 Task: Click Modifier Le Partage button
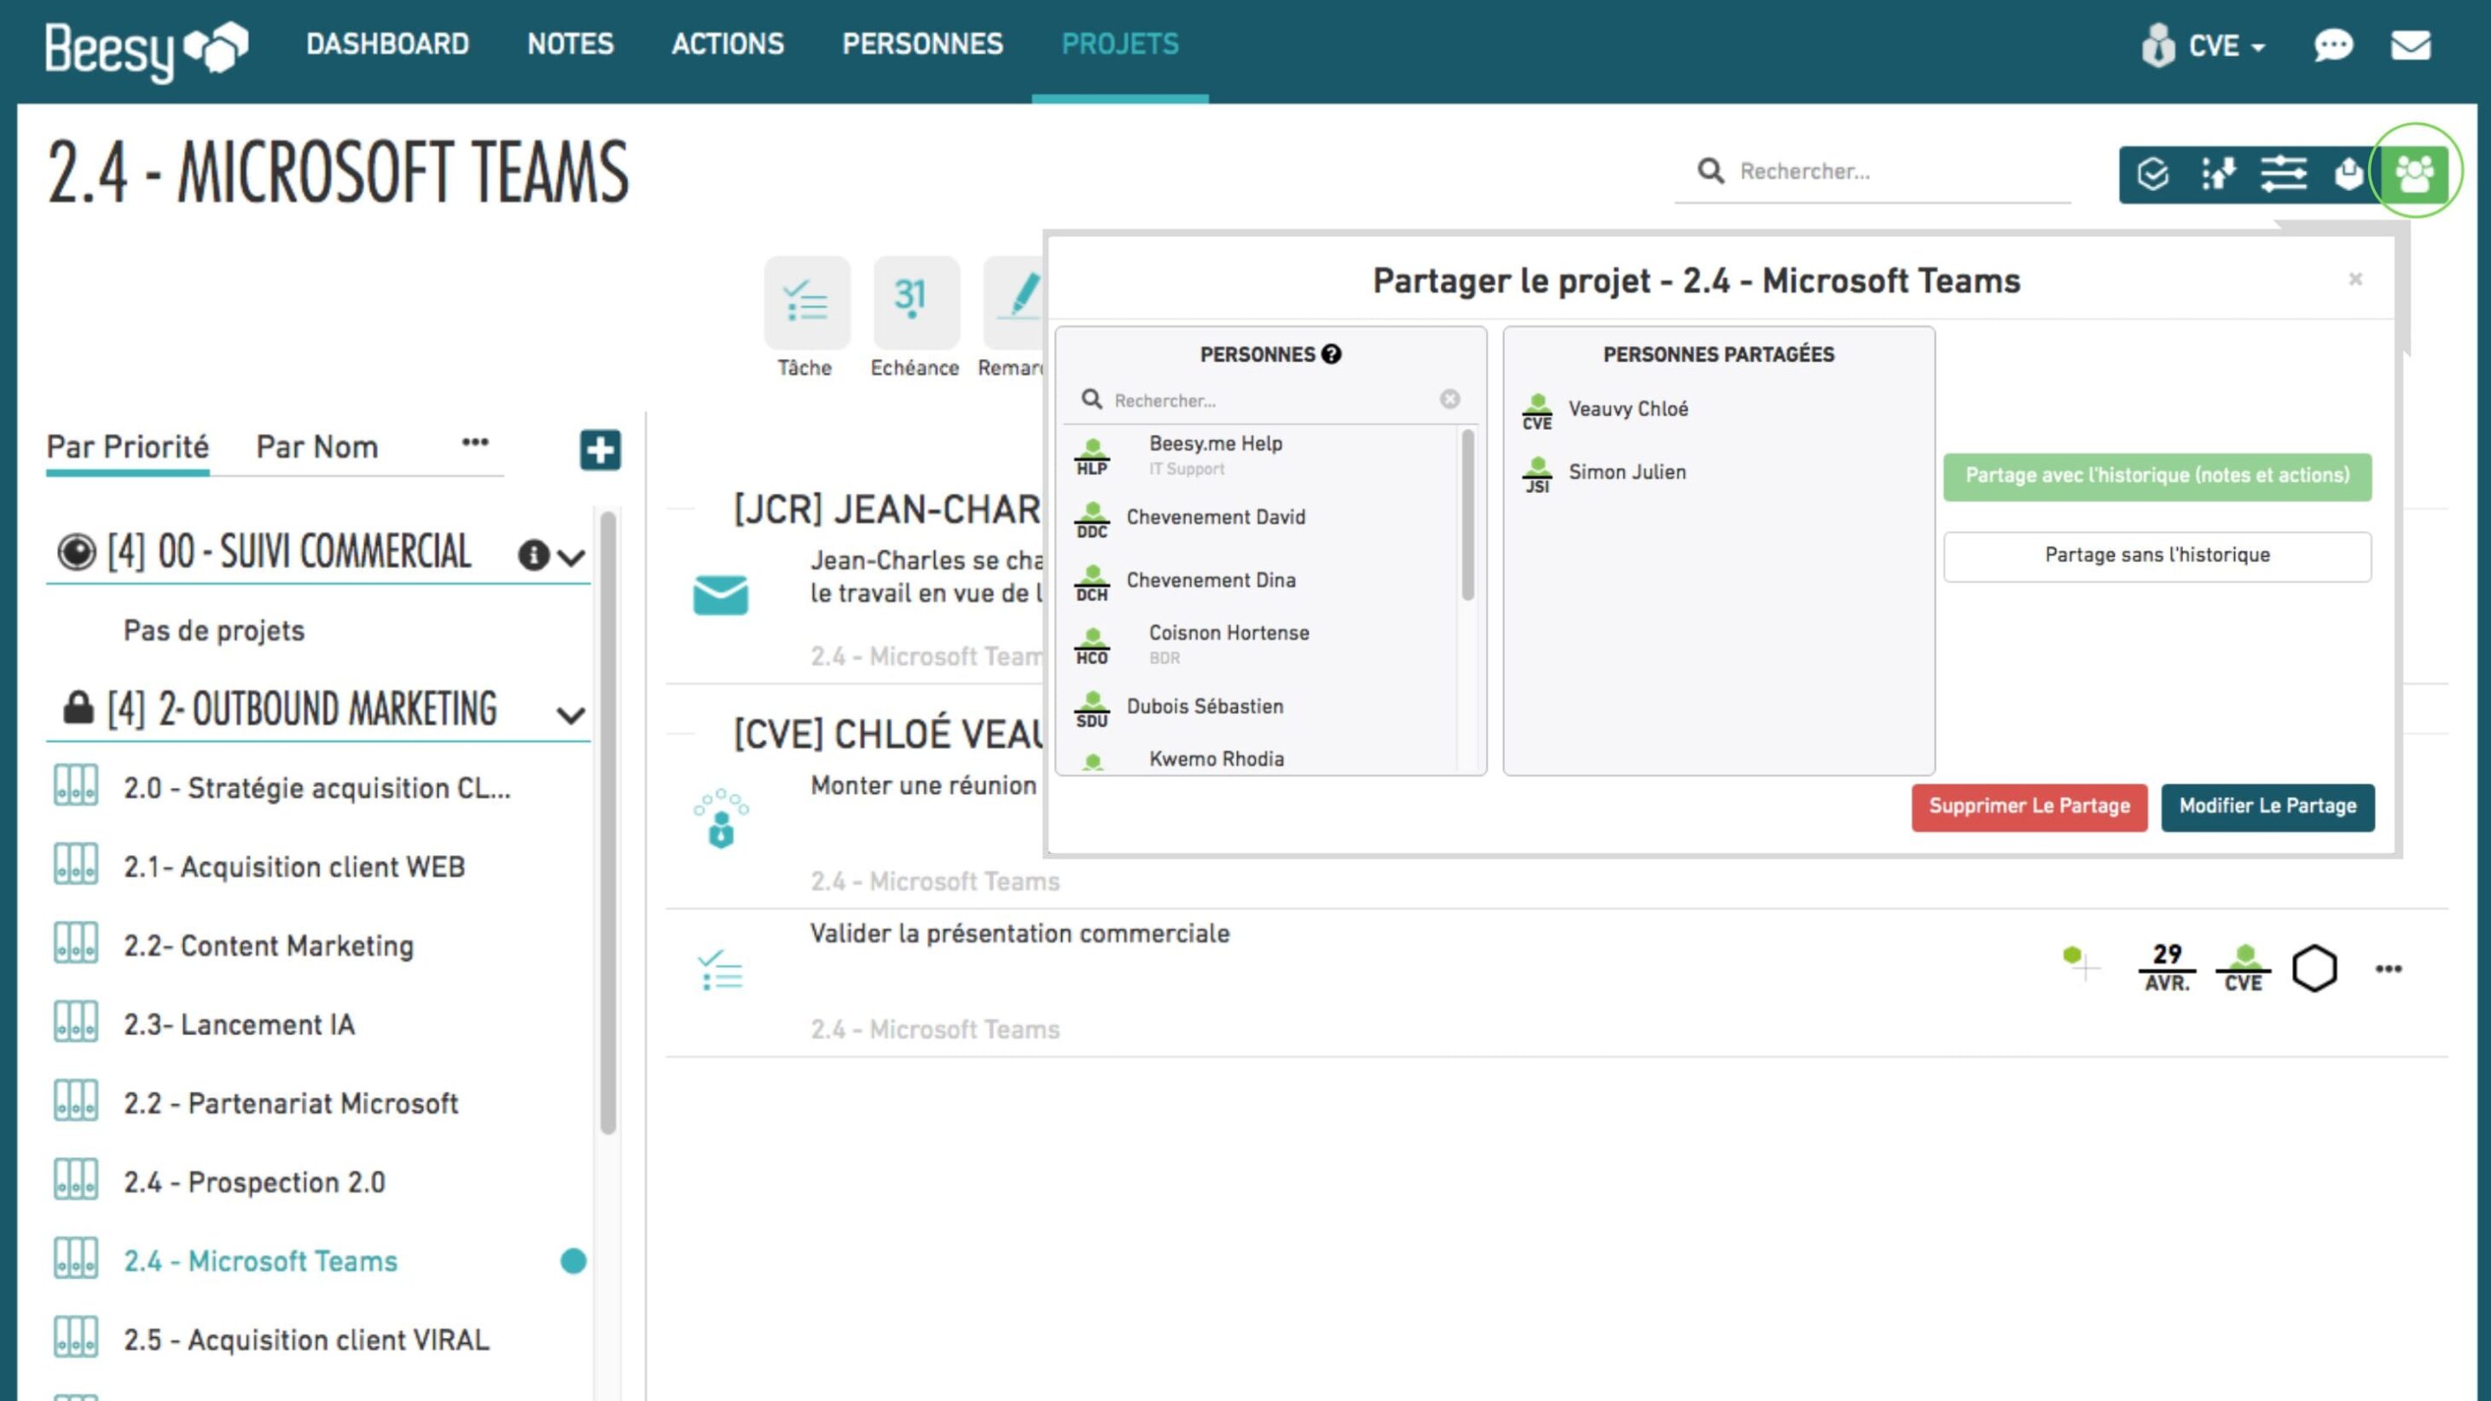[2268, 806]
